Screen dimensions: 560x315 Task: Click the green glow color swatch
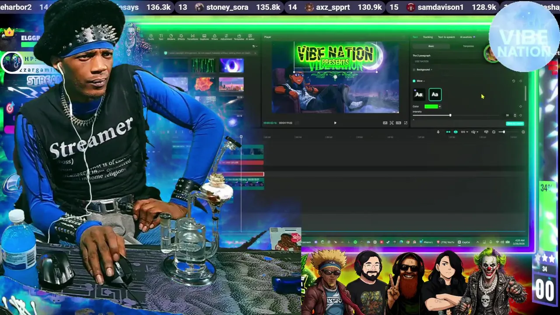(431, 106)
